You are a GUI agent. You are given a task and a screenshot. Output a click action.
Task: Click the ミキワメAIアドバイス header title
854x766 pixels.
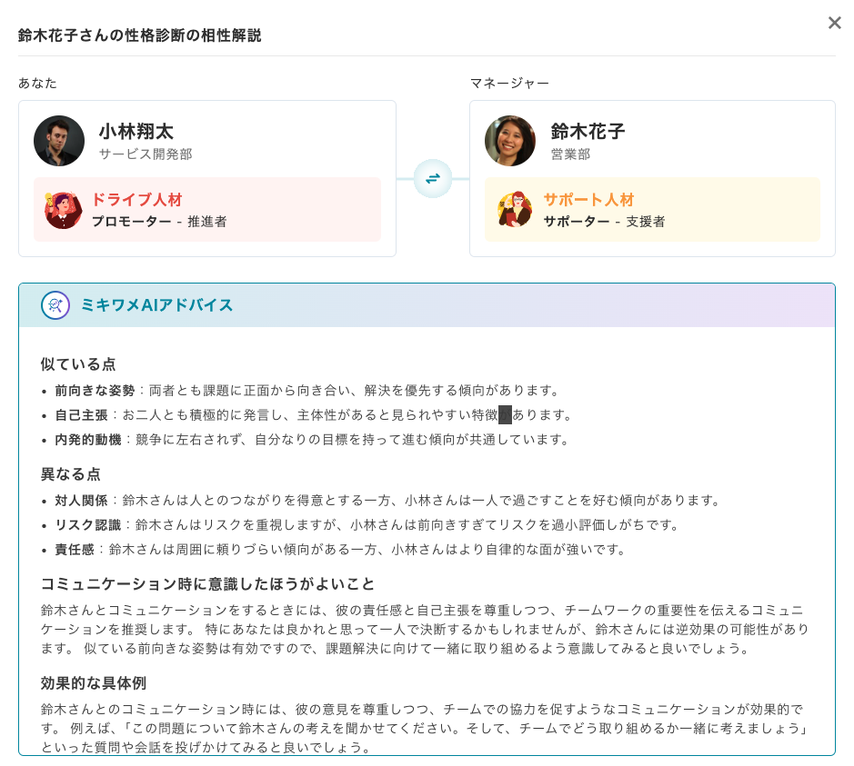pyautogui.click(x=156, y=305)
